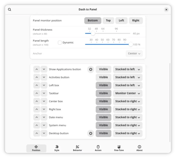Enable the Dynamic panel length checkbox

click(60, 43)
